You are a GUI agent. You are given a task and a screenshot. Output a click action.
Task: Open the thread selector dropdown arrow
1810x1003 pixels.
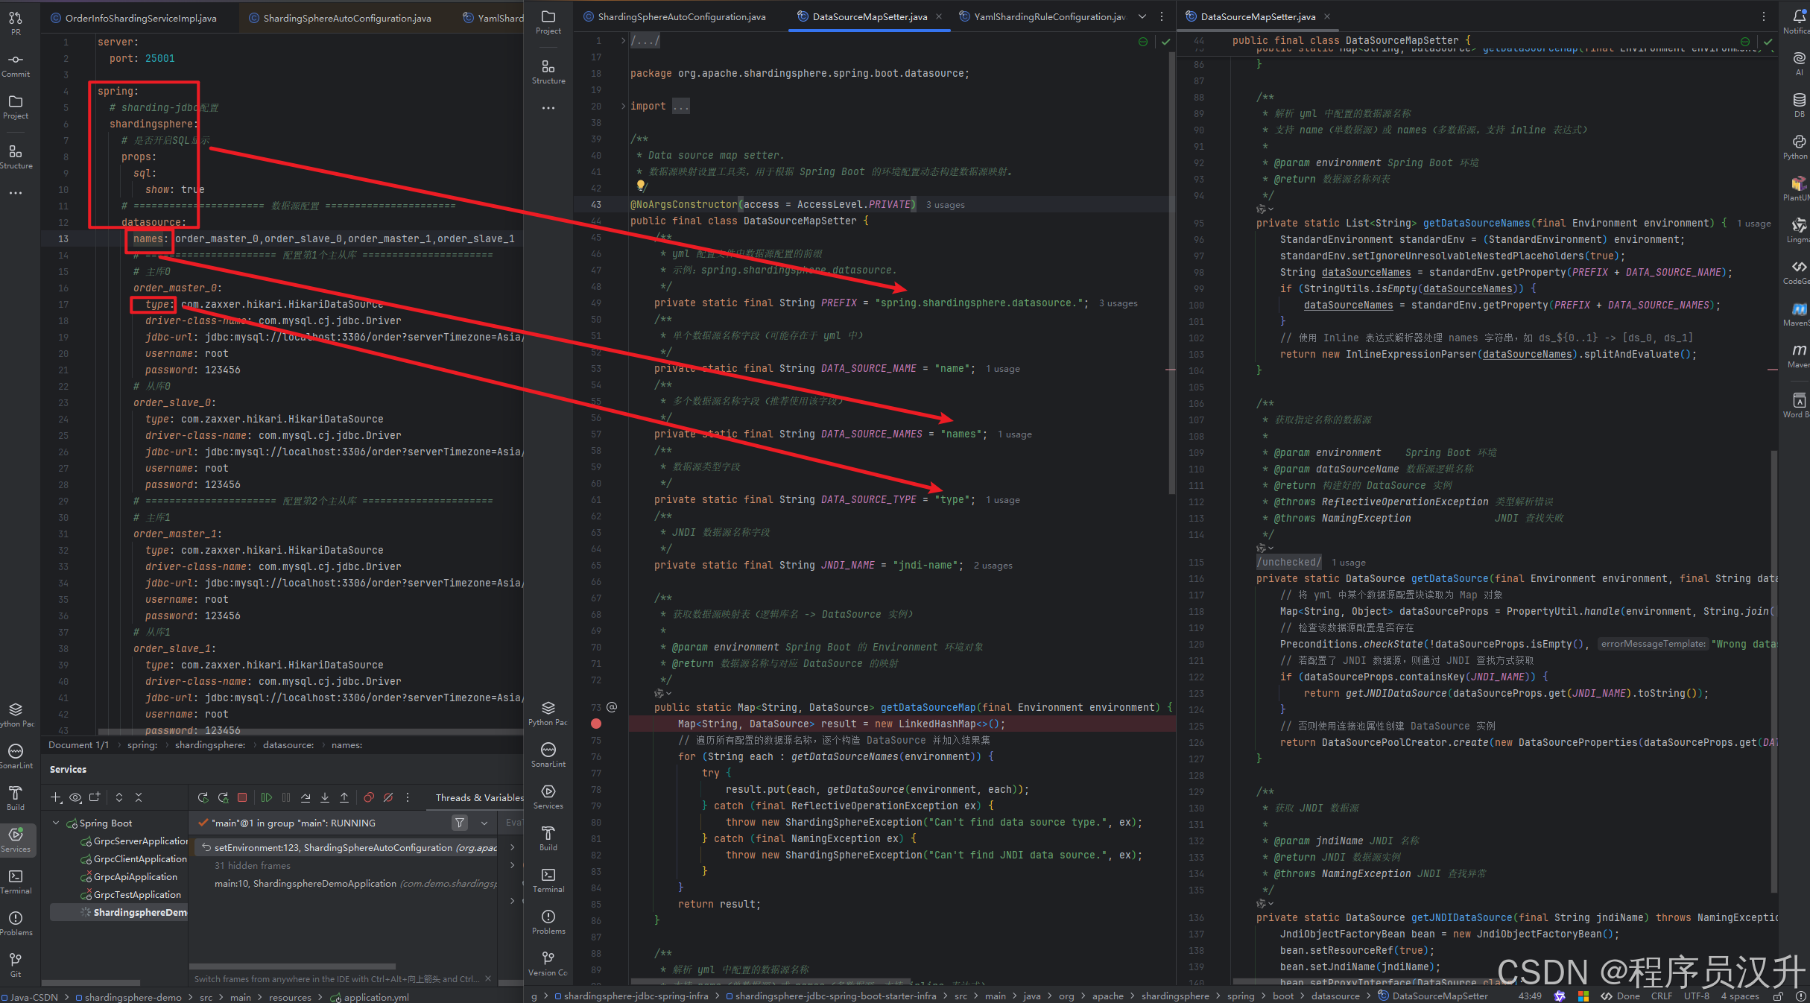(x=484, y=823)
